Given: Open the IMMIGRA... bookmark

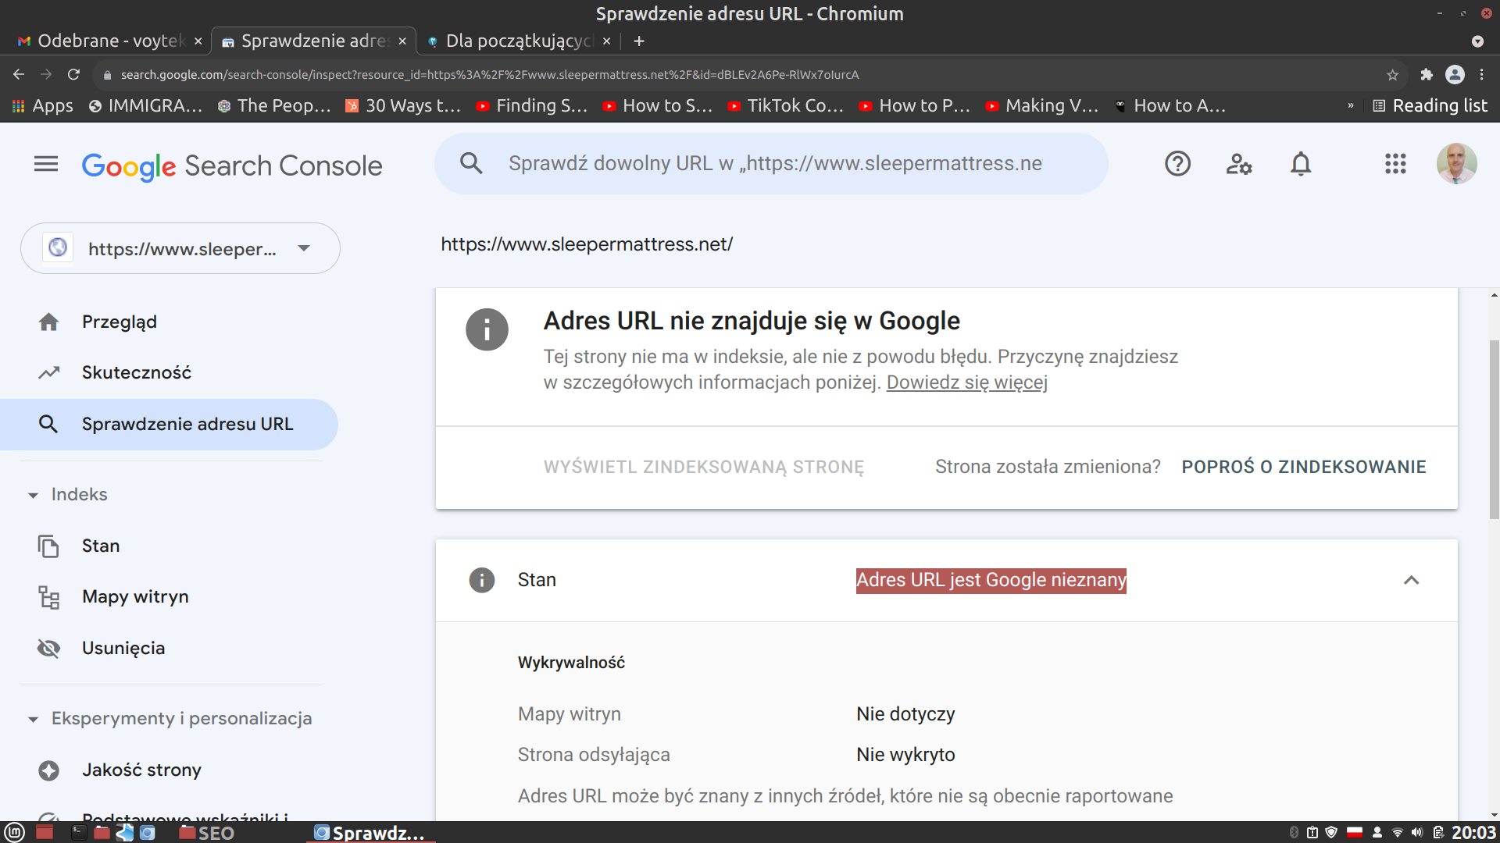Looking at the screenshot, I should (x=145, y=105).
